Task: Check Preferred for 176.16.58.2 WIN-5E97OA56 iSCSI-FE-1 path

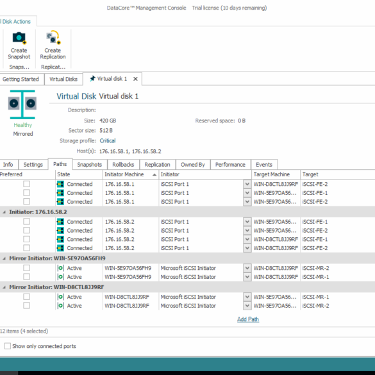Action: click(26, 221)
